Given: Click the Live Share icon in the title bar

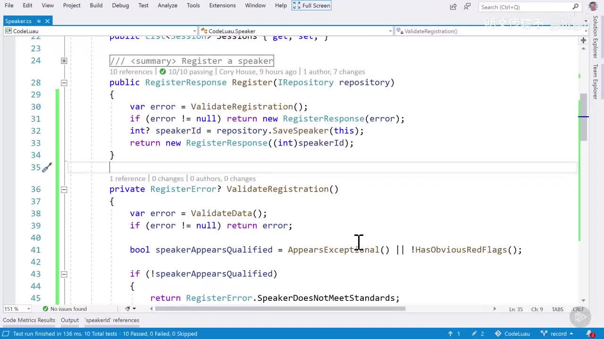Looking at the screenshot, I should [x=453, y=7].
